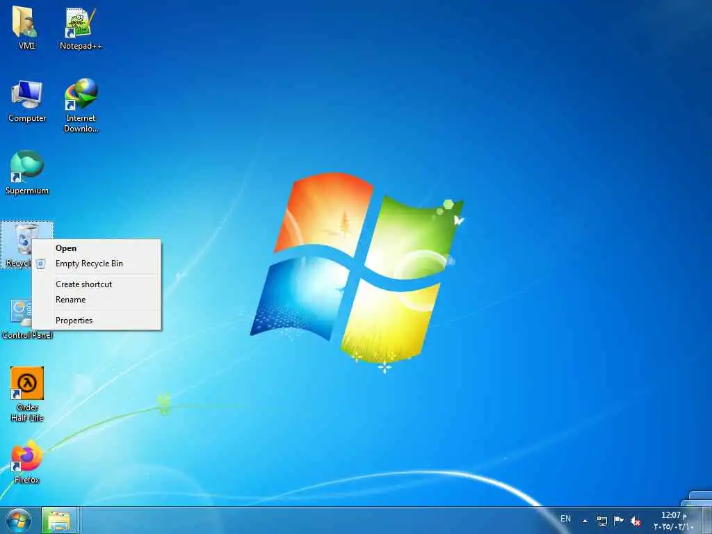Select the Recycle Bin desktop icon
This screenshot has width=712, height=534.
[x=18, y=245]
